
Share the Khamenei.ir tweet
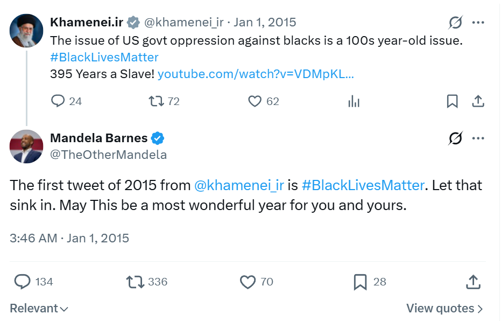coord(477,101)
